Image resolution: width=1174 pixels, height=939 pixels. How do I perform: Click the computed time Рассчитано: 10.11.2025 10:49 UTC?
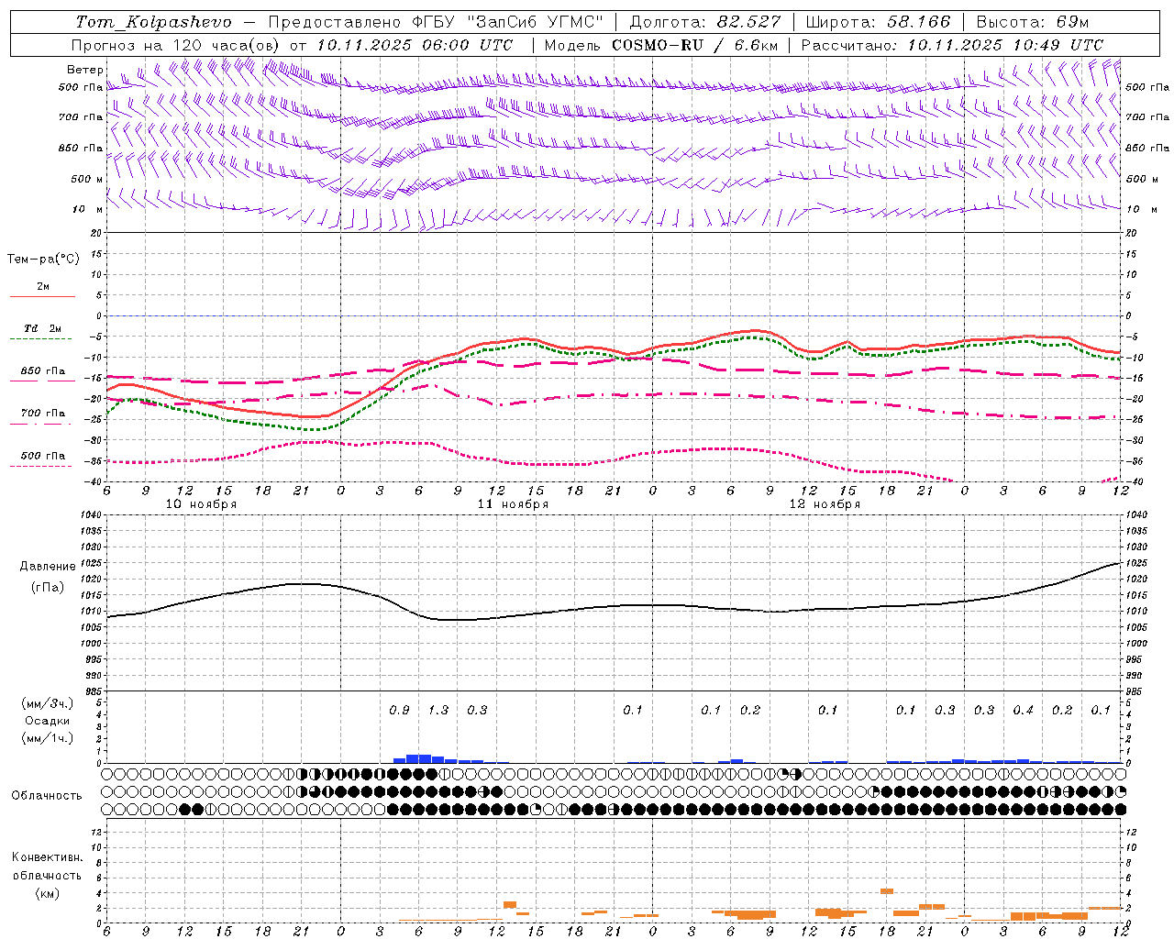(x=952, y=45)
